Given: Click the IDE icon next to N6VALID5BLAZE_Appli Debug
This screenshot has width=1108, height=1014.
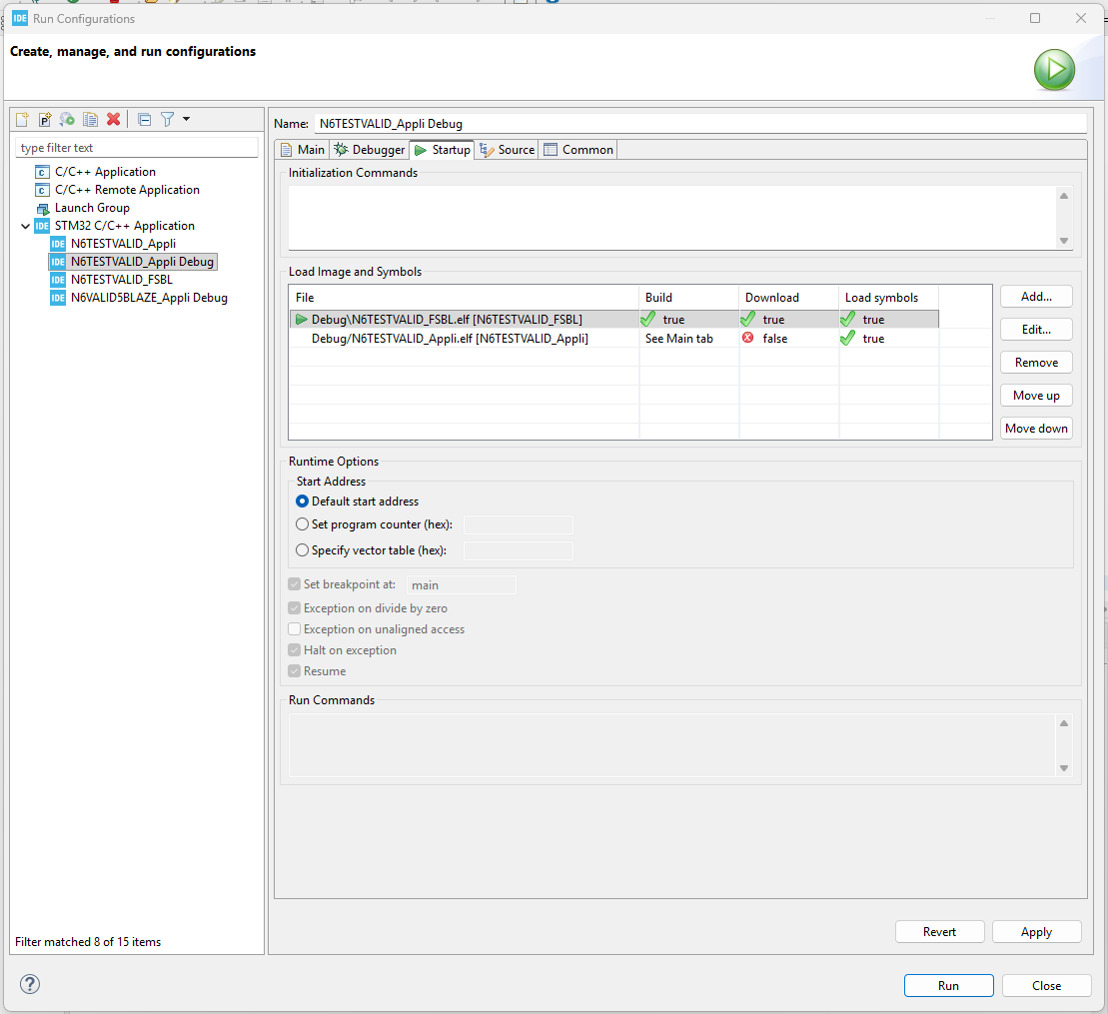Looking at the screenshot, I should click(58, 298).
